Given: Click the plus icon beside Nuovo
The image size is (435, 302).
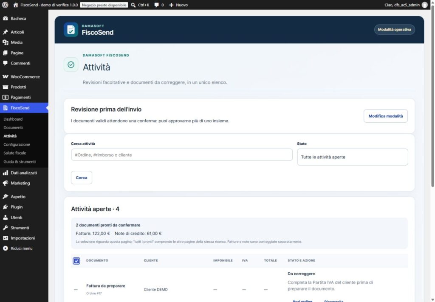Looking at the screenshot, I should tap(171, 5).
